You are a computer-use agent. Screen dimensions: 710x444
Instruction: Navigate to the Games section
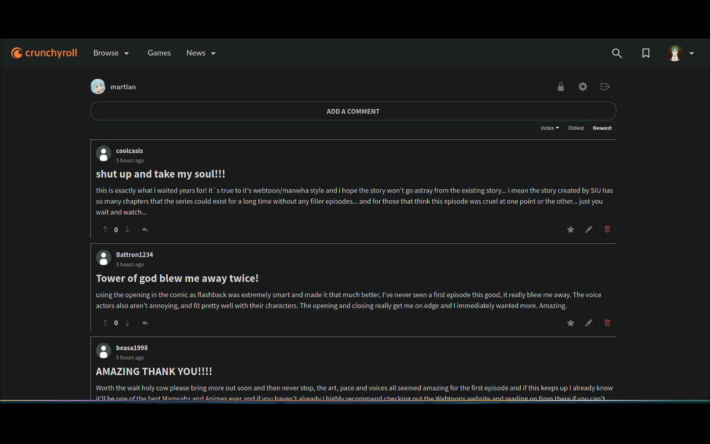point(159,53)
